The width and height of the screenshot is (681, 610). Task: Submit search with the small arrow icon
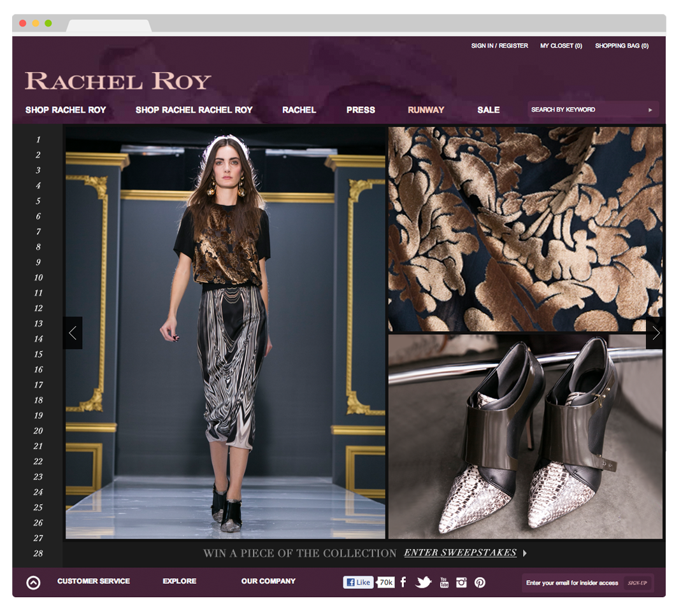(650, 110)
